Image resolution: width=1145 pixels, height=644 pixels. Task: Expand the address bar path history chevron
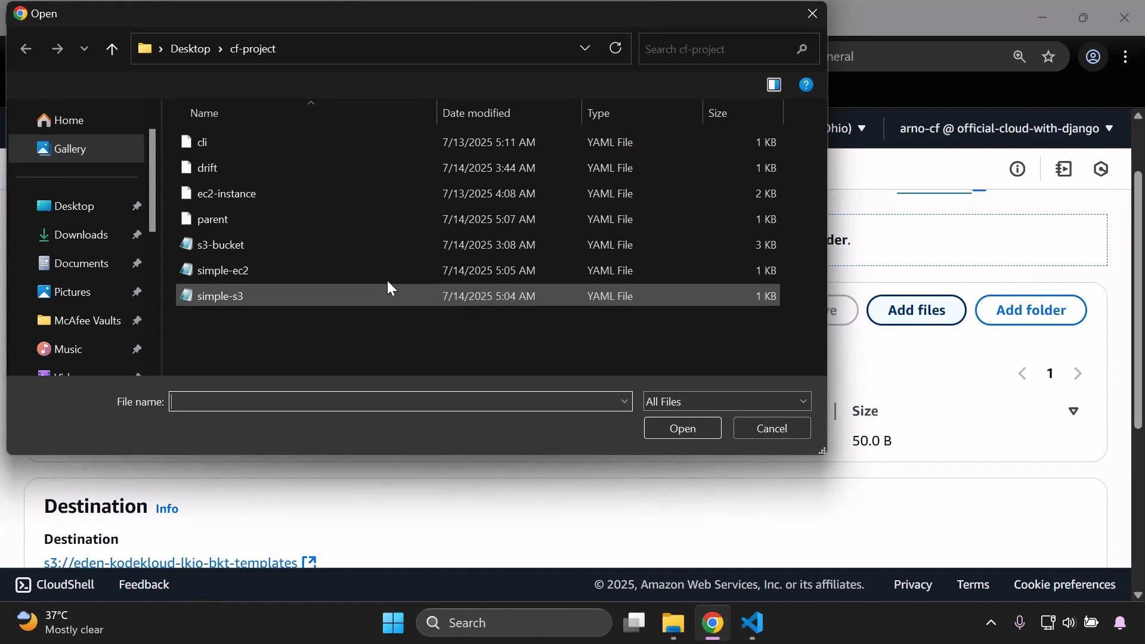[x=585, y=48]
